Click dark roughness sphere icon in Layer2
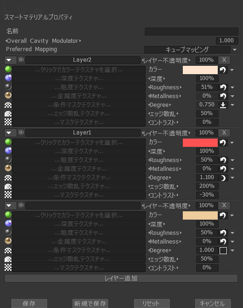243x308 pixels. click(8, 87)
